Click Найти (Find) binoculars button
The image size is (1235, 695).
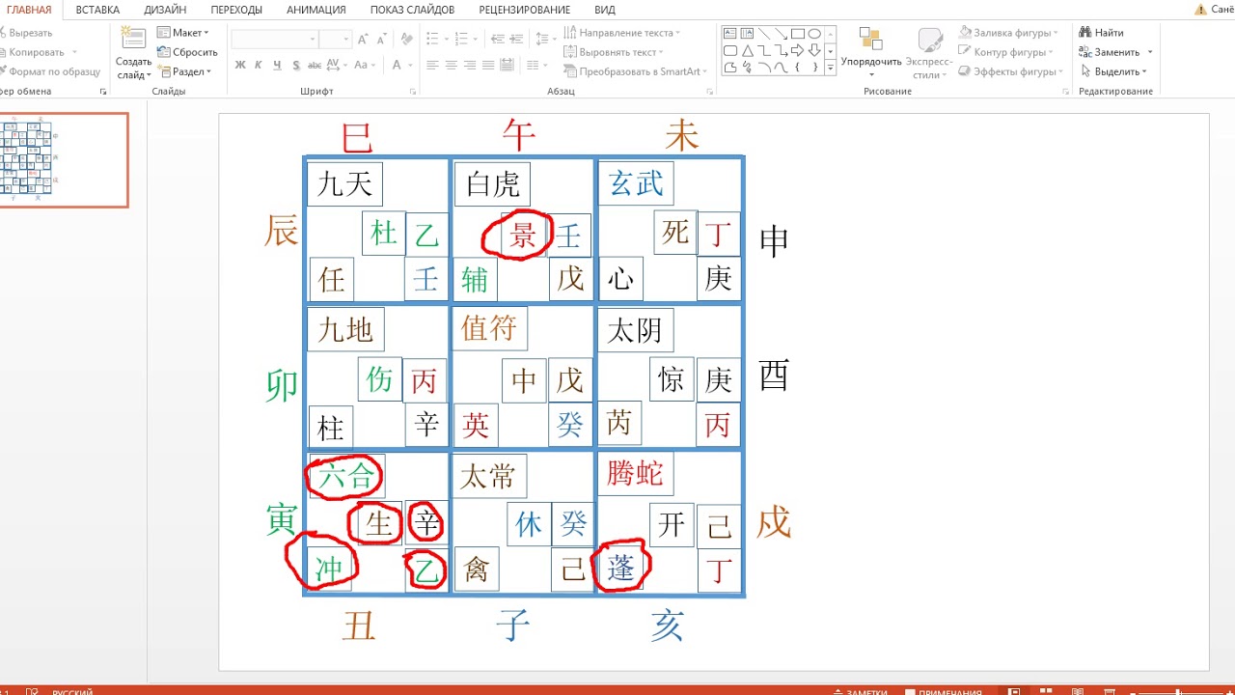(1102, 33)
